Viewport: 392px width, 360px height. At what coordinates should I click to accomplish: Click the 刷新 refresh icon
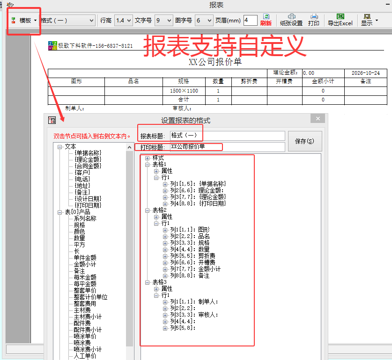click(x=266, y=17)
